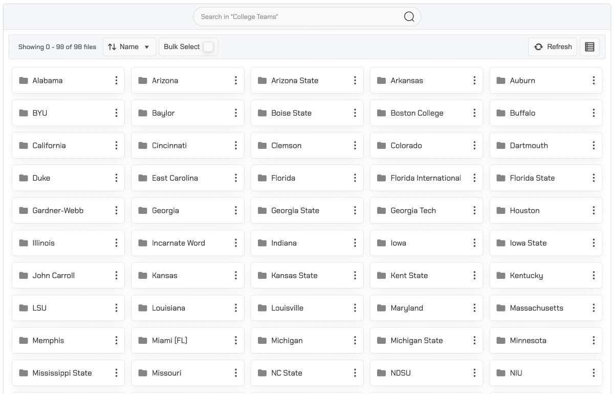Screen dimensions: 614x394
Task: Open the options menu for Iowa State
Action: point(594,243)
